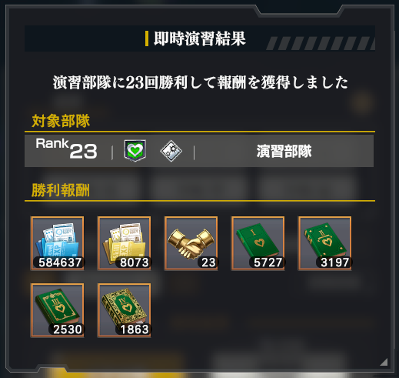This screenshot has height=378, width=399.
Task: Click the green heart shield badge
Action: (135, 151)
